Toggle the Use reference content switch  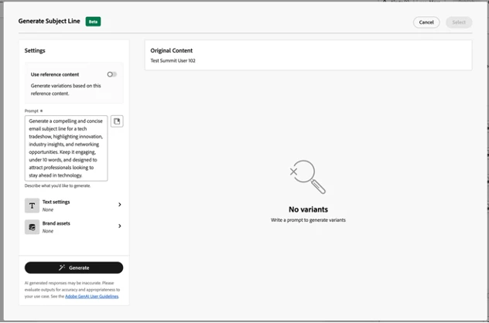(112, 74)
